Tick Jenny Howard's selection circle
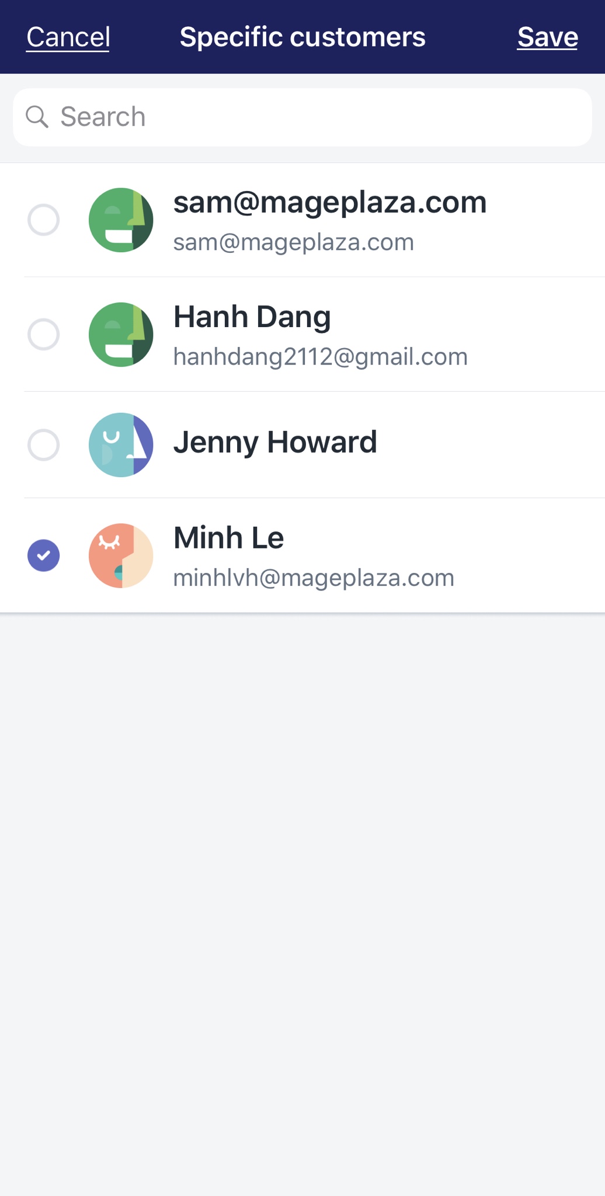Screen dimensions: 605x1196 (44, 445)
